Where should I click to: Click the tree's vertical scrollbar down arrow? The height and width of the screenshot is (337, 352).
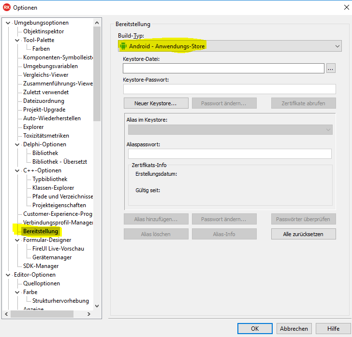tap(97, 306)
